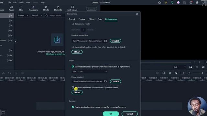
Task: Enable the Background render checkbox
Action: [73, 24]
